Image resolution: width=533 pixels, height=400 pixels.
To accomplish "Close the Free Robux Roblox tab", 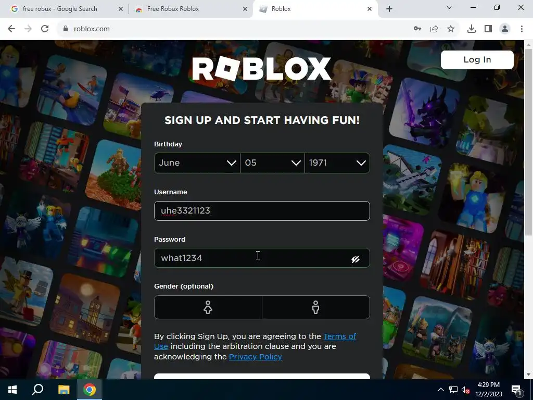I will tap(245, 9).
